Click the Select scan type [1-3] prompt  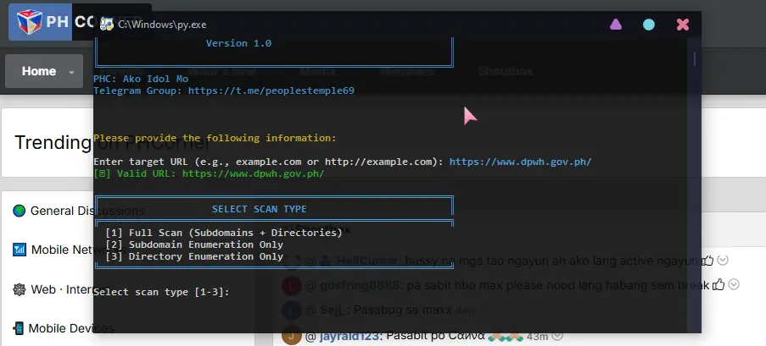click(161, 292)
